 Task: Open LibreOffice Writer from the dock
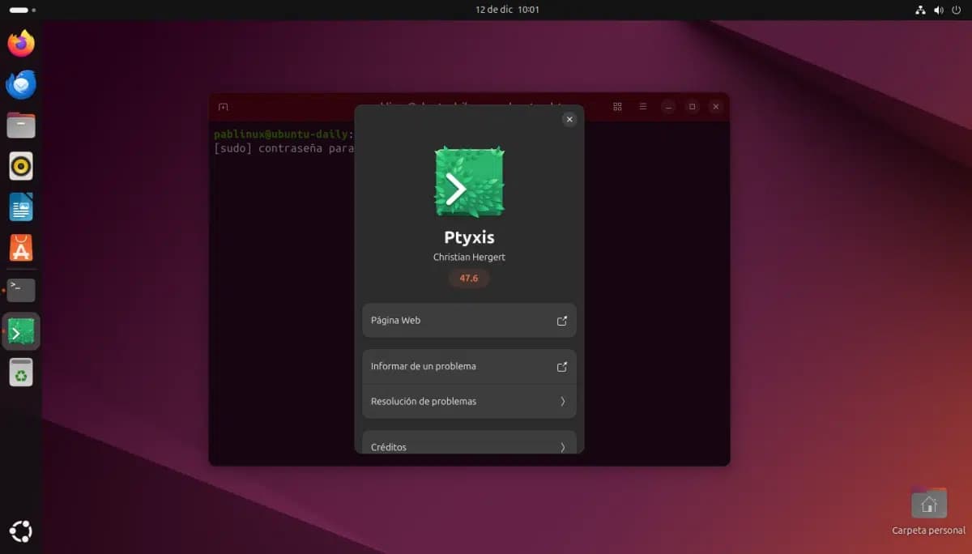tap(21, 207)
